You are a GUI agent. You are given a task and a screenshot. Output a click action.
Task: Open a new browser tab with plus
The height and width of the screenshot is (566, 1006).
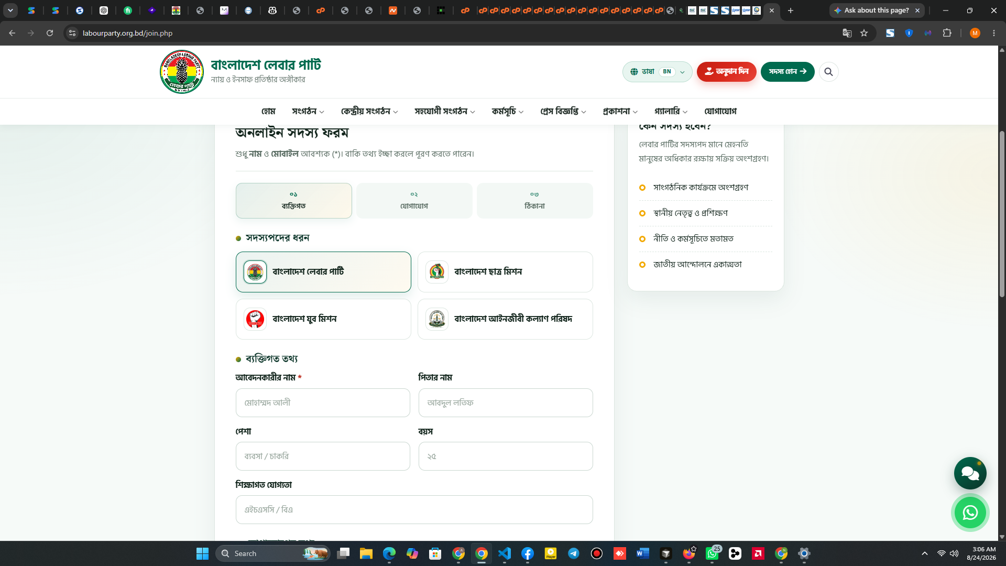coord(791,10)
